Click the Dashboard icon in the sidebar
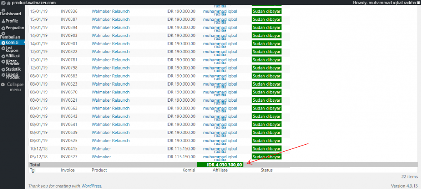This screenshot has width=421, height=189. coord(3,10)
